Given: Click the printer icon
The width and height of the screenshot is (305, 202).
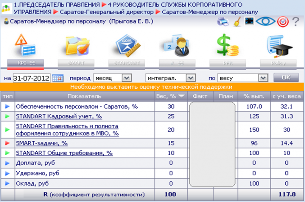Looking at the screenshot, I should tap(223, 21).
